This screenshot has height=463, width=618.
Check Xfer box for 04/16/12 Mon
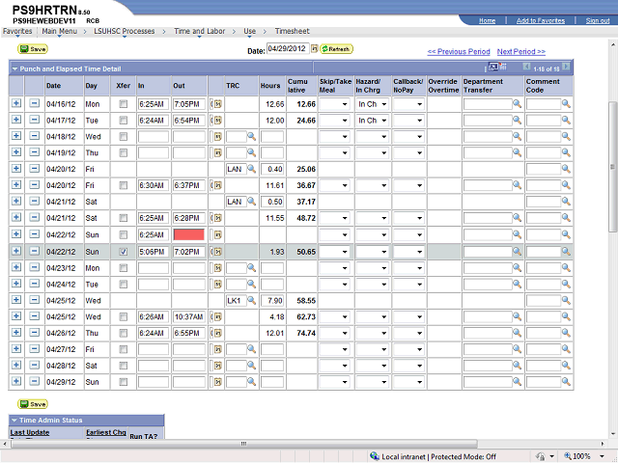[x=124, y=104]
